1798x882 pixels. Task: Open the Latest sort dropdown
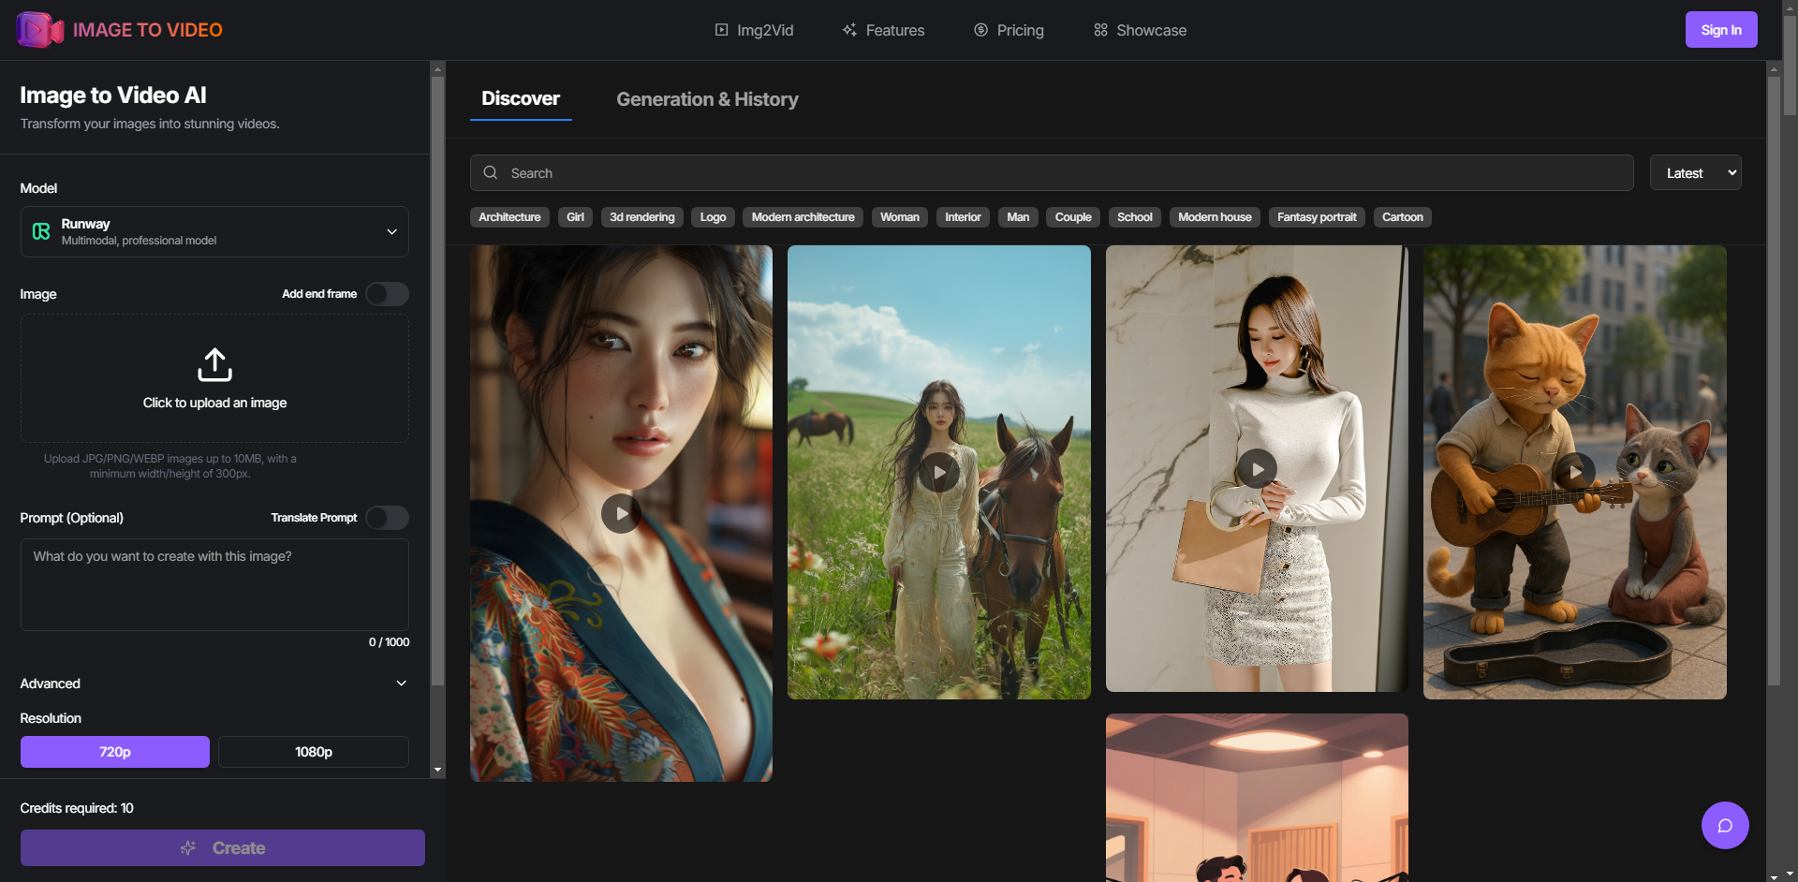pos(1695,172)
